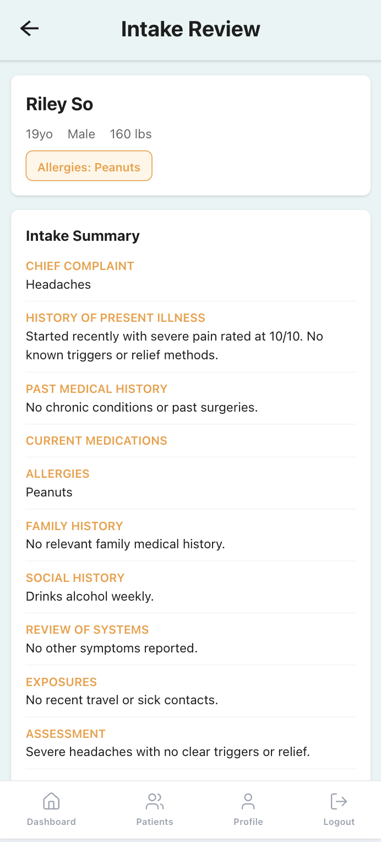
Task: Open Profile via the person icon
Action: (x=248, y=801)
